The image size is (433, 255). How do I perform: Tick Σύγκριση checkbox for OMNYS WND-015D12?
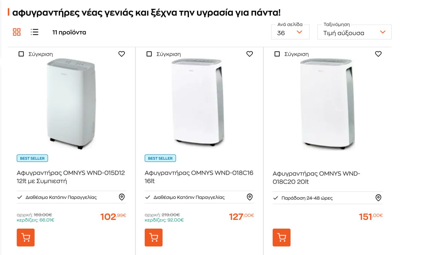tap(21, 54)
